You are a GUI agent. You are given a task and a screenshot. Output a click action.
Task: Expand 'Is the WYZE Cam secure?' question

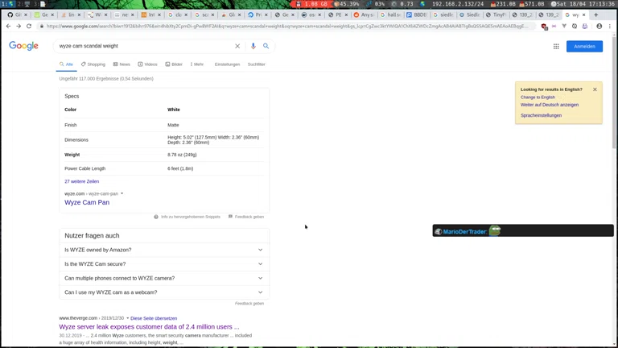[x=164, y=264]
